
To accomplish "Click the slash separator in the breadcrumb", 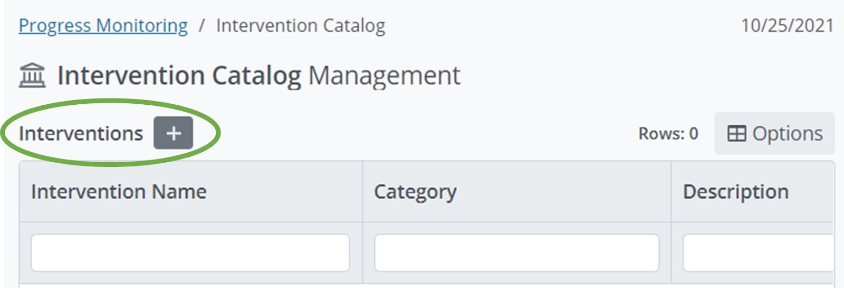I will click(202, 25).
